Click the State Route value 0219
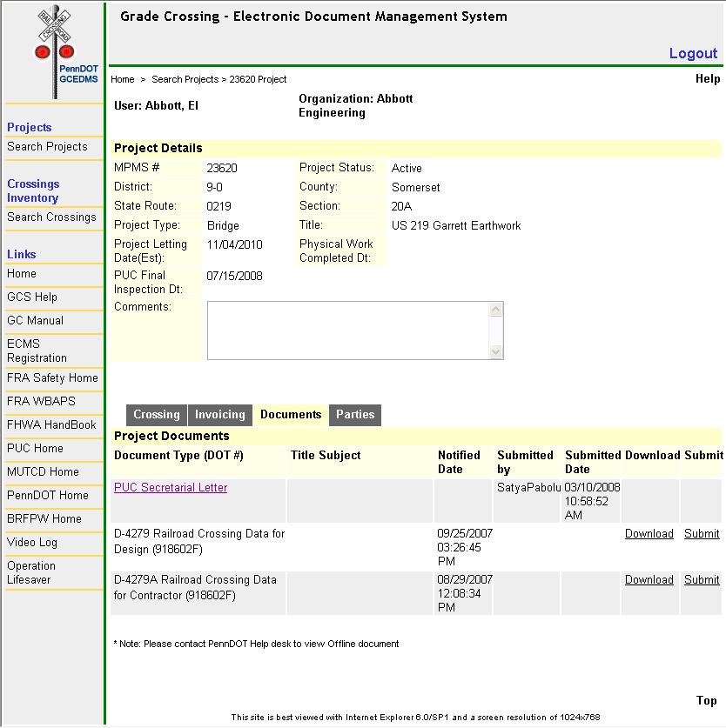 coord(218,207)
